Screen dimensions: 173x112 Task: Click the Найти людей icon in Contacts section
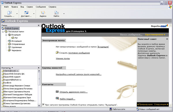click(x=57, y=98)
